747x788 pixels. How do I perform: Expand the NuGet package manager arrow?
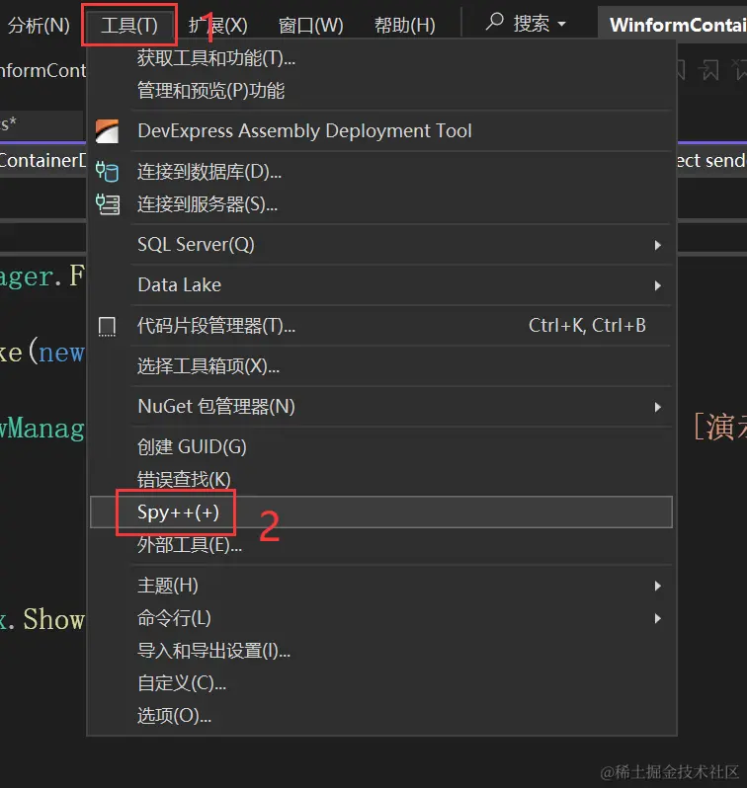pyautogui.click(x=657, y=407)
